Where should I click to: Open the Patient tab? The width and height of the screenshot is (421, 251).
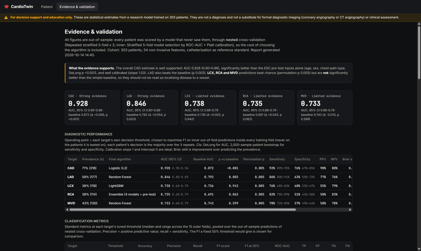click(x=46, y=7)
